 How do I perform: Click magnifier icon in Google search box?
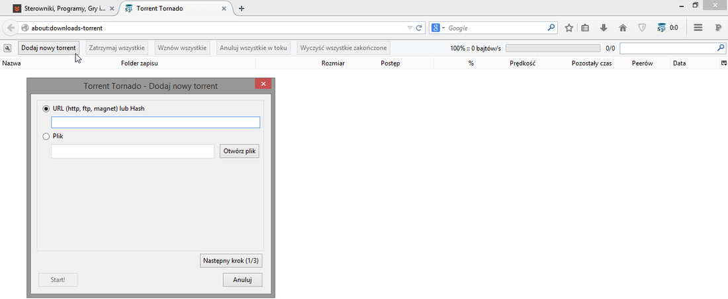(551, 28)
